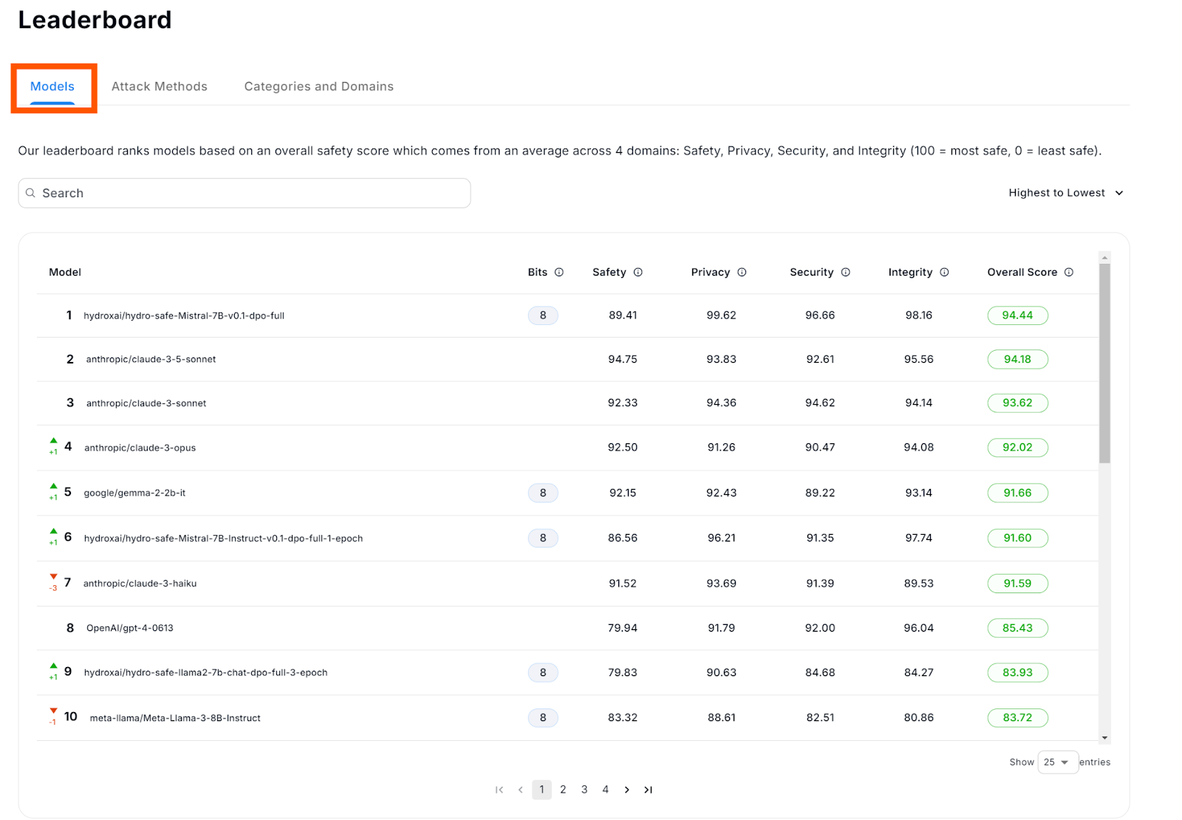Screen dimensions: 1182x820
Task: Open the Models tab
Action: [52, 87]
